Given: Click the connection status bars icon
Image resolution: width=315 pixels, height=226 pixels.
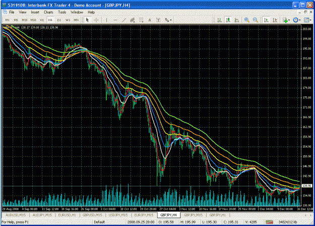Looking at the screenshot, I should click(269, 222).
